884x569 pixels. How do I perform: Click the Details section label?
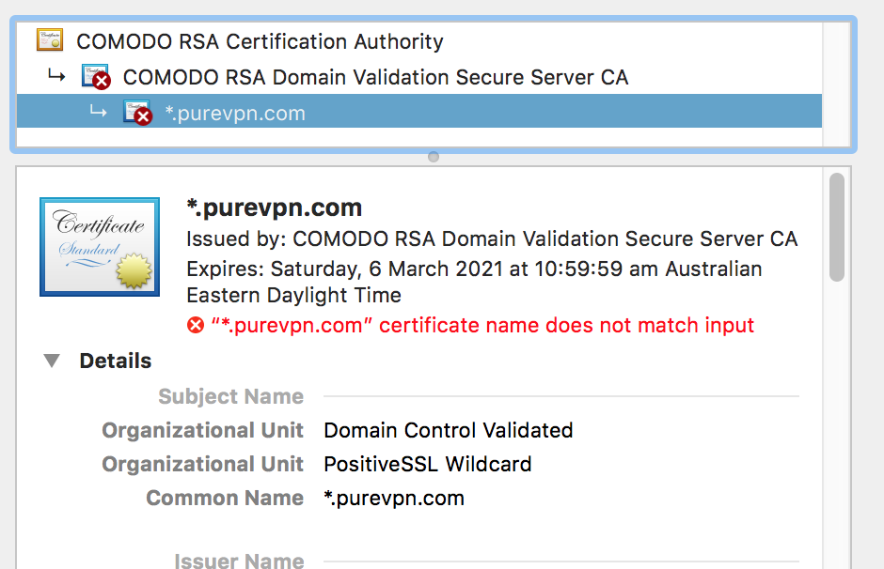coord(116,361)
